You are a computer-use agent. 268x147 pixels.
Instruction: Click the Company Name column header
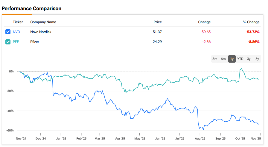(x=43, y=22)
